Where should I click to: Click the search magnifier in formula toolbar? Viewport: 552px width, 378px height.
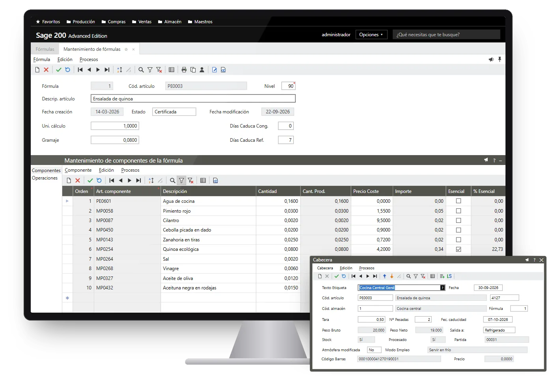point(141,70)
